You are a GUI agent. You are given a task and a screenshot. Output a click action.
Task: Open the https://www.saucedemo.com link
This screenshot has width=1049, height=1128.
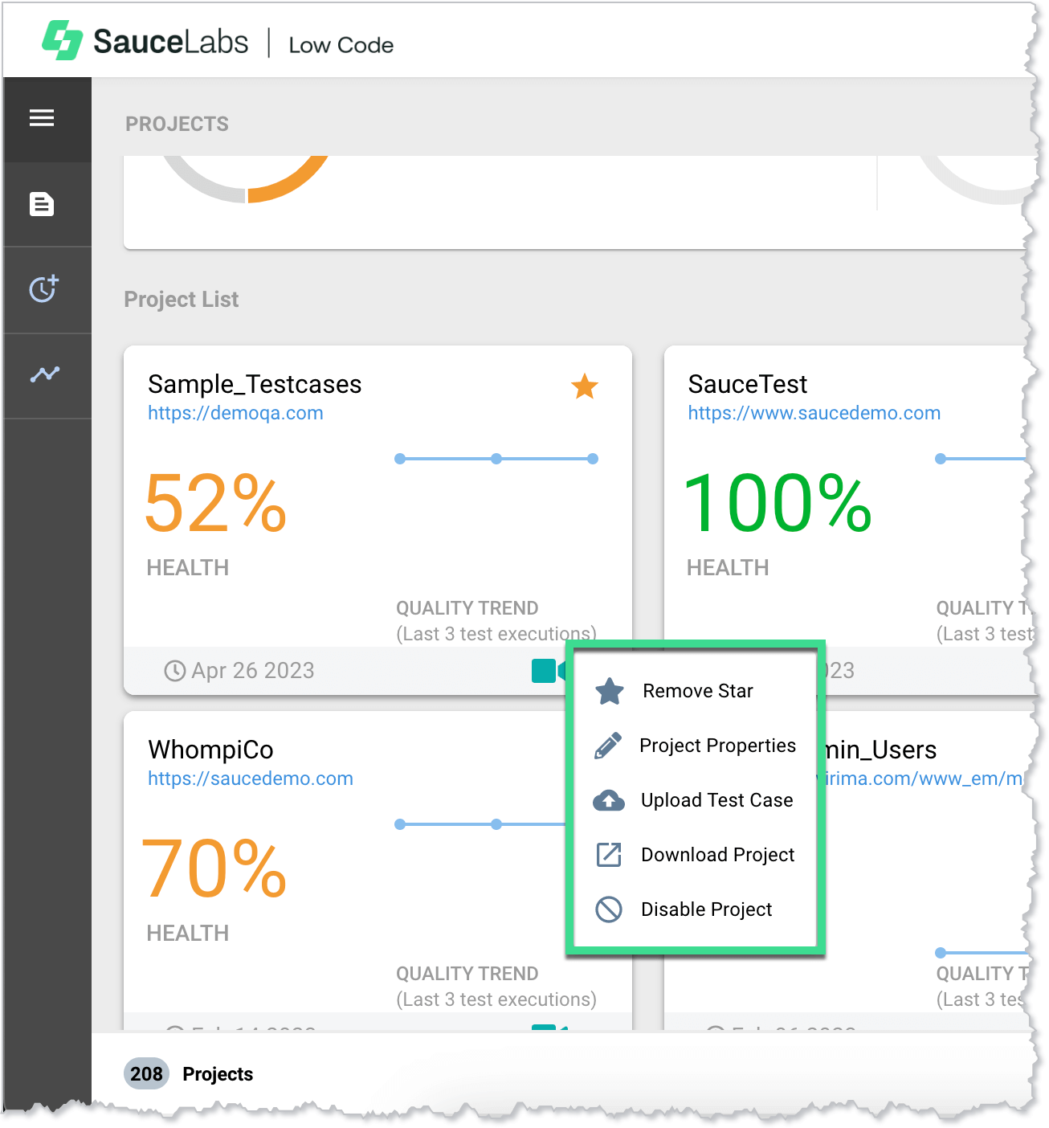click(x=814, y=413)
